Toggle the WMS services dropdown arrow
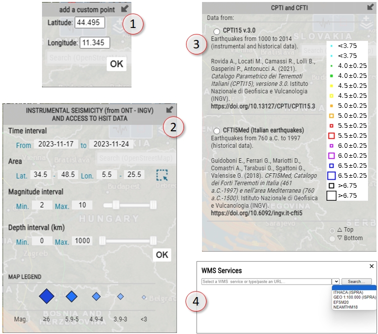The height and width of the screenshot is (334, 378). 336,282
